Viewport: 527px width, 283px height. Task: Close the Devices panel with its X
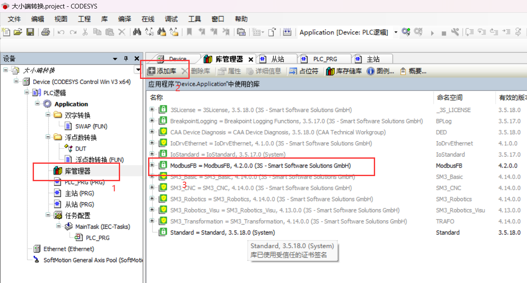tap(137, 59)
